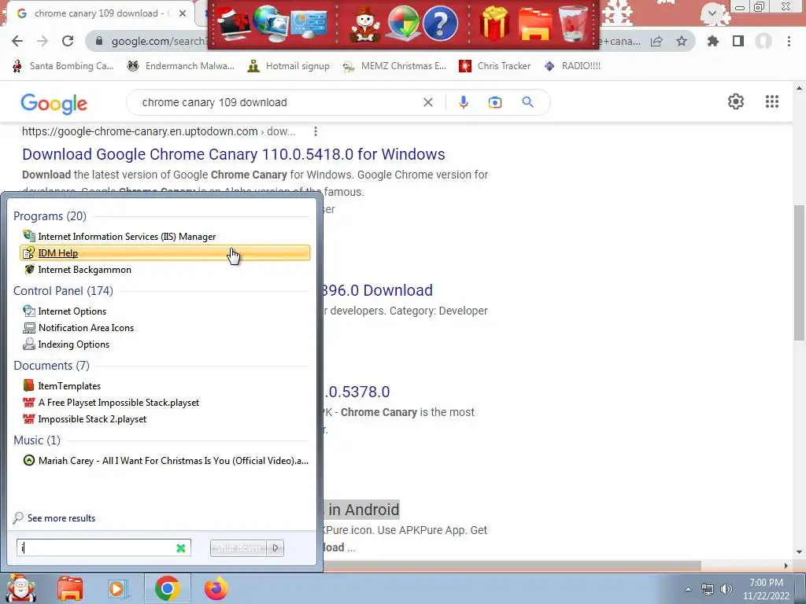
Task: Open the Santa computer icon in Christmas dock
Action: point(233,24)
